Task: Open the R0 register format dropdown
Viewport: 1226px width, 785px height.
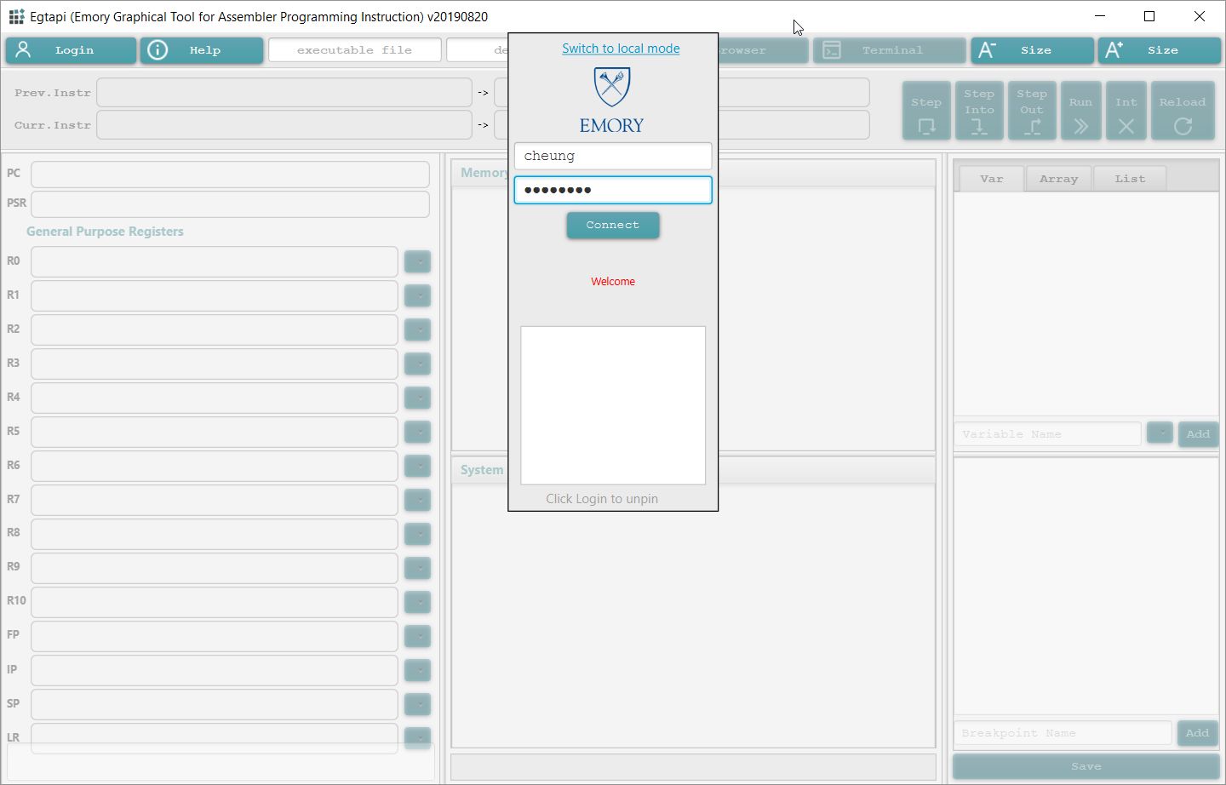Action: click(x=417, y=261)
